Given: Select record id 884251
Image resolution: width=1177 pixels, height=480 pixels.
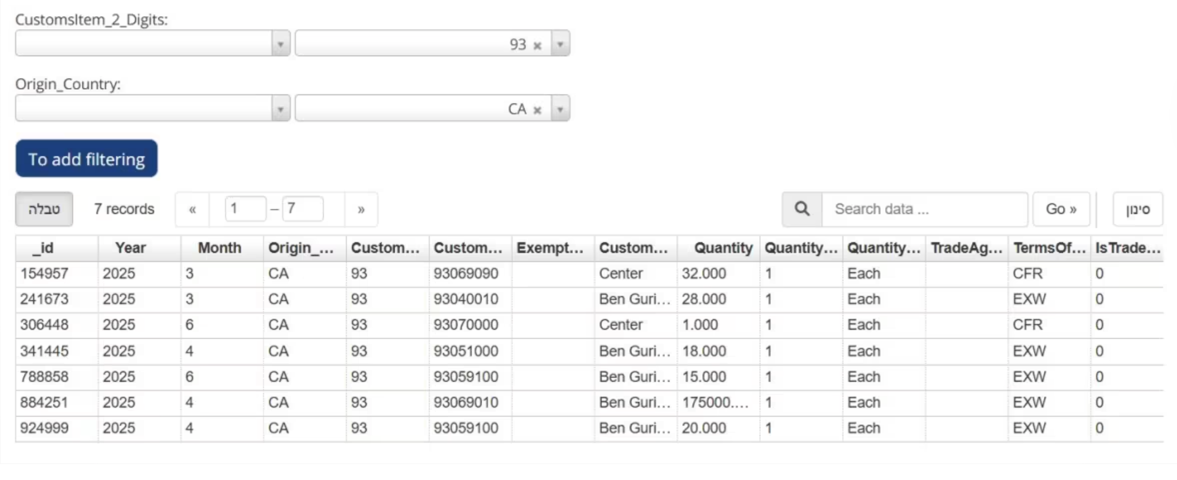Looking at the screenshot, I should tap(44, 402).
